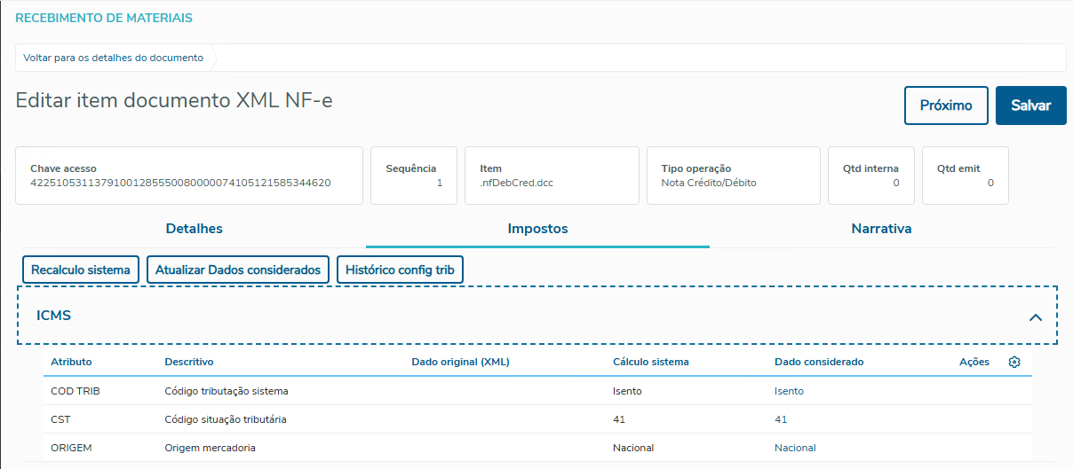Click the Recebimento de Materiais title
1073x469 pixels.
[104, 18]
